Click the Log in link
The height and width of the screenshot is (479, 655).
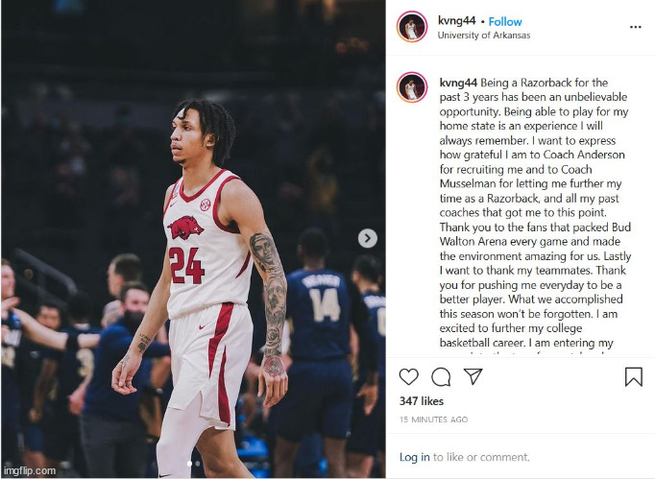414,457
